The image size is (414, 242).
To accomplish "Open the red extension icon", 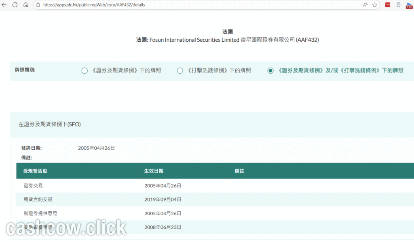I will point(388,5).
